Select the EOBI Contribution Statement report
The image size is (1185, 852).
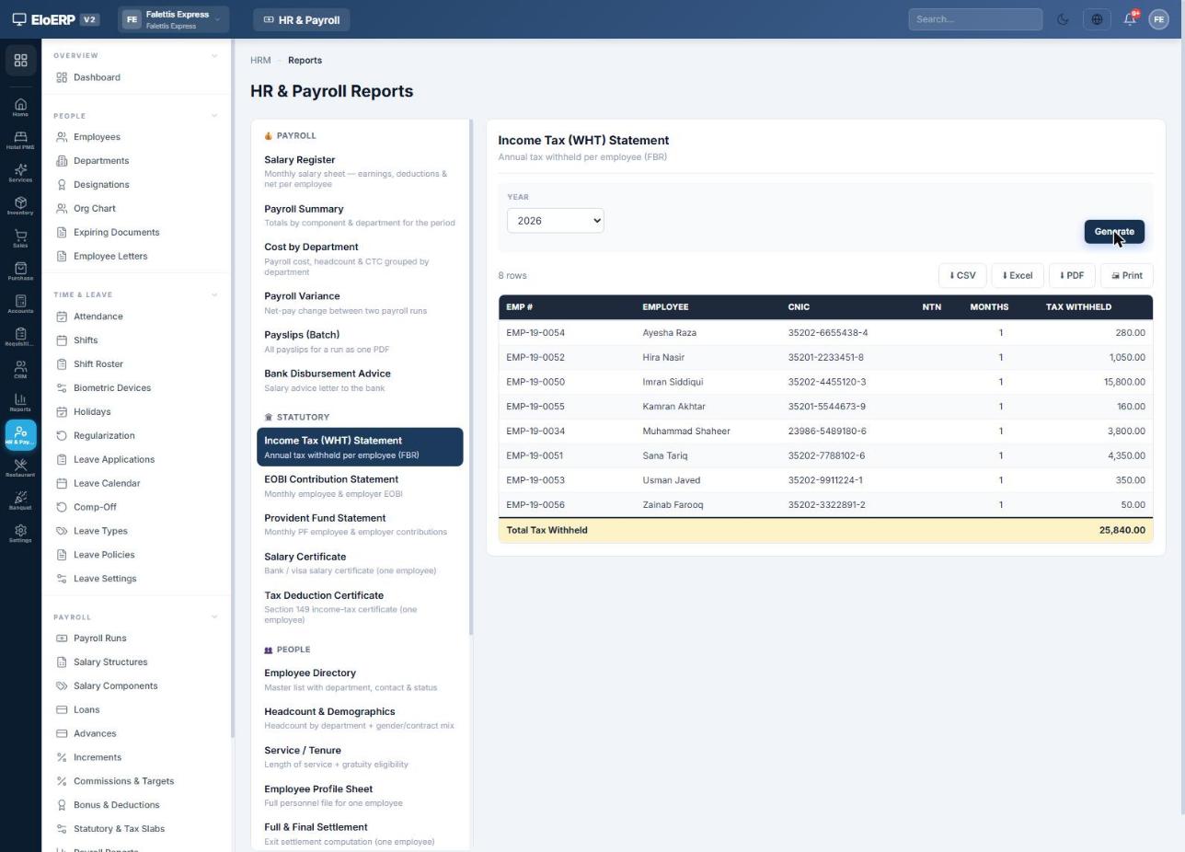pos(360,486)
